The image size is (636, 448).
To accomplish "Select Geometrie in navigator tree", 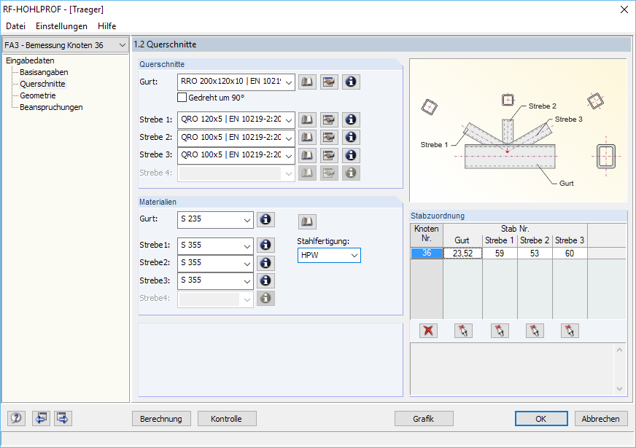I will (38, 95).
